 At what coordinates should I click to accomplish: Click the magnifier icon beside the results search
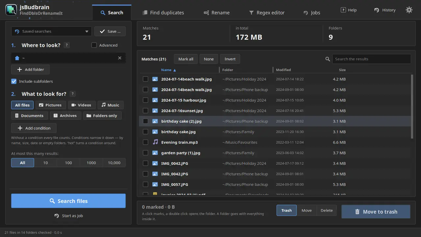click(x=328, y=59)
